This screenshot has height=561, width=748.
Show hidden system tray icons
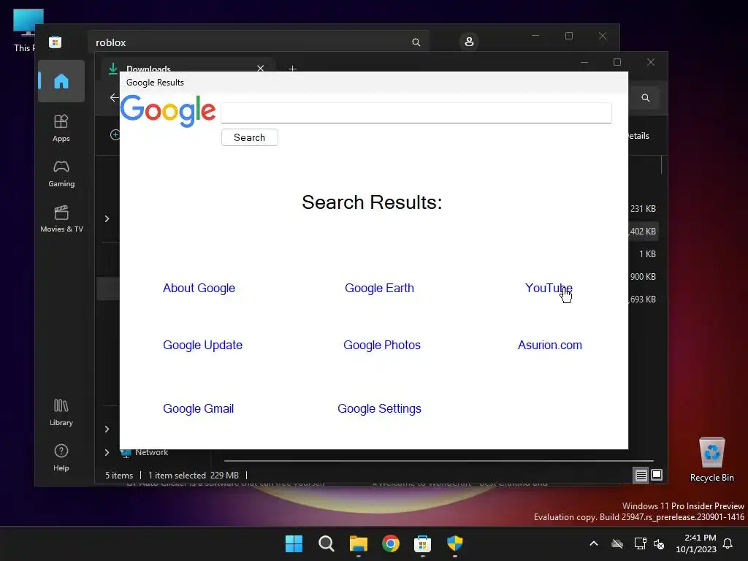click(594, 543)
